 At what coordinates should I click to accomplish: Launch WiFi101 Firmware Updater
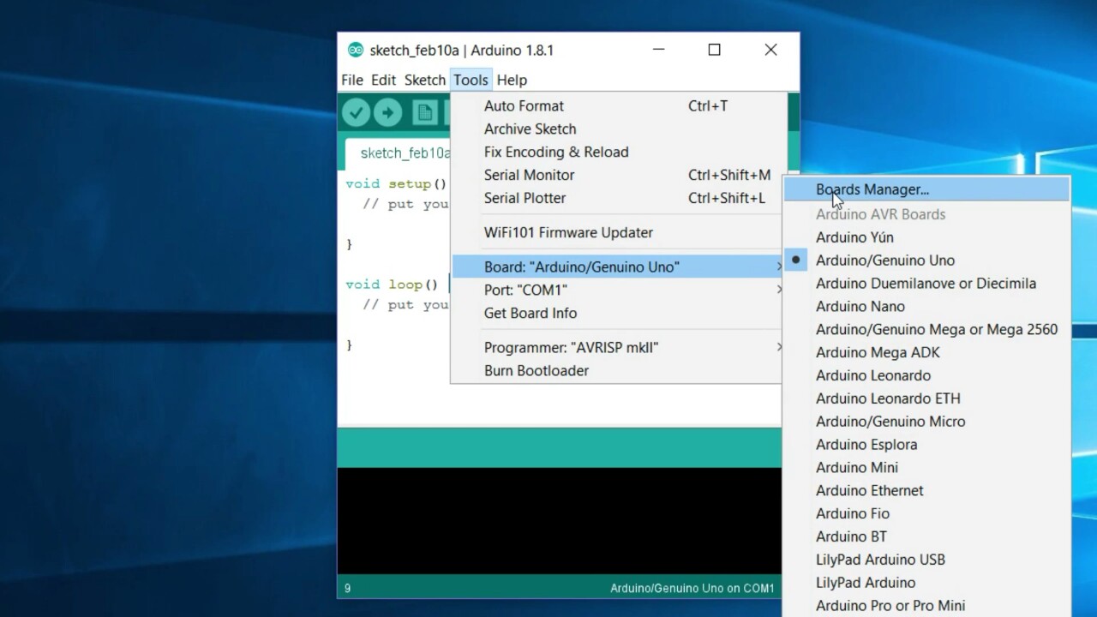click(617, 233)
